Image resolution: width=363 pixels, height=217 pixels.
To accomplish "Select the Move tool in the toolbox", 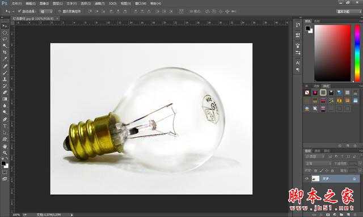I will (x=5, y=26).
